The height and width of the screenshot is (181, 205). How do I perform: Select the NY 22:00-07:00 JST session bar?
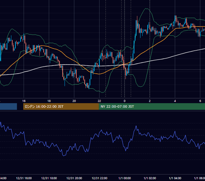[152, 106]
